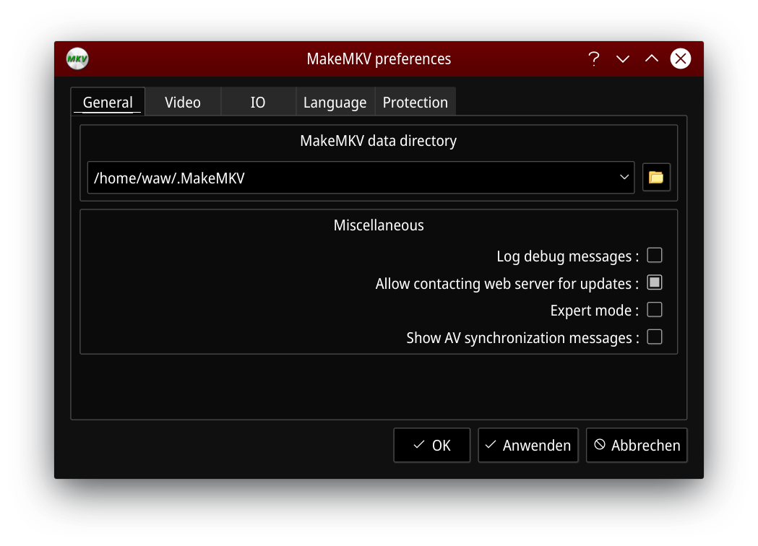Click the question mark help icon
Image resolution: width=758 pixels, height=546 pixels.
594,59
